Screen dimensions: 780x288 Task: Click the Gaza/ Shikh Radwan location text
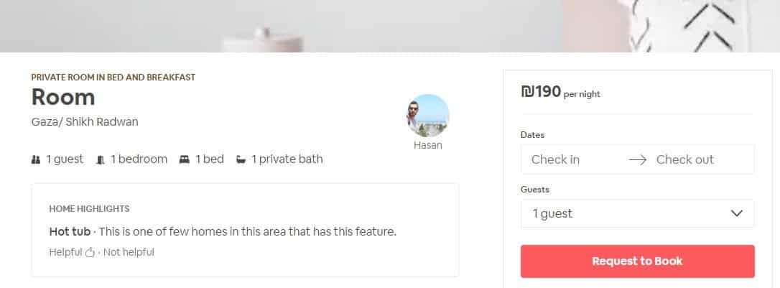(85, 122)
